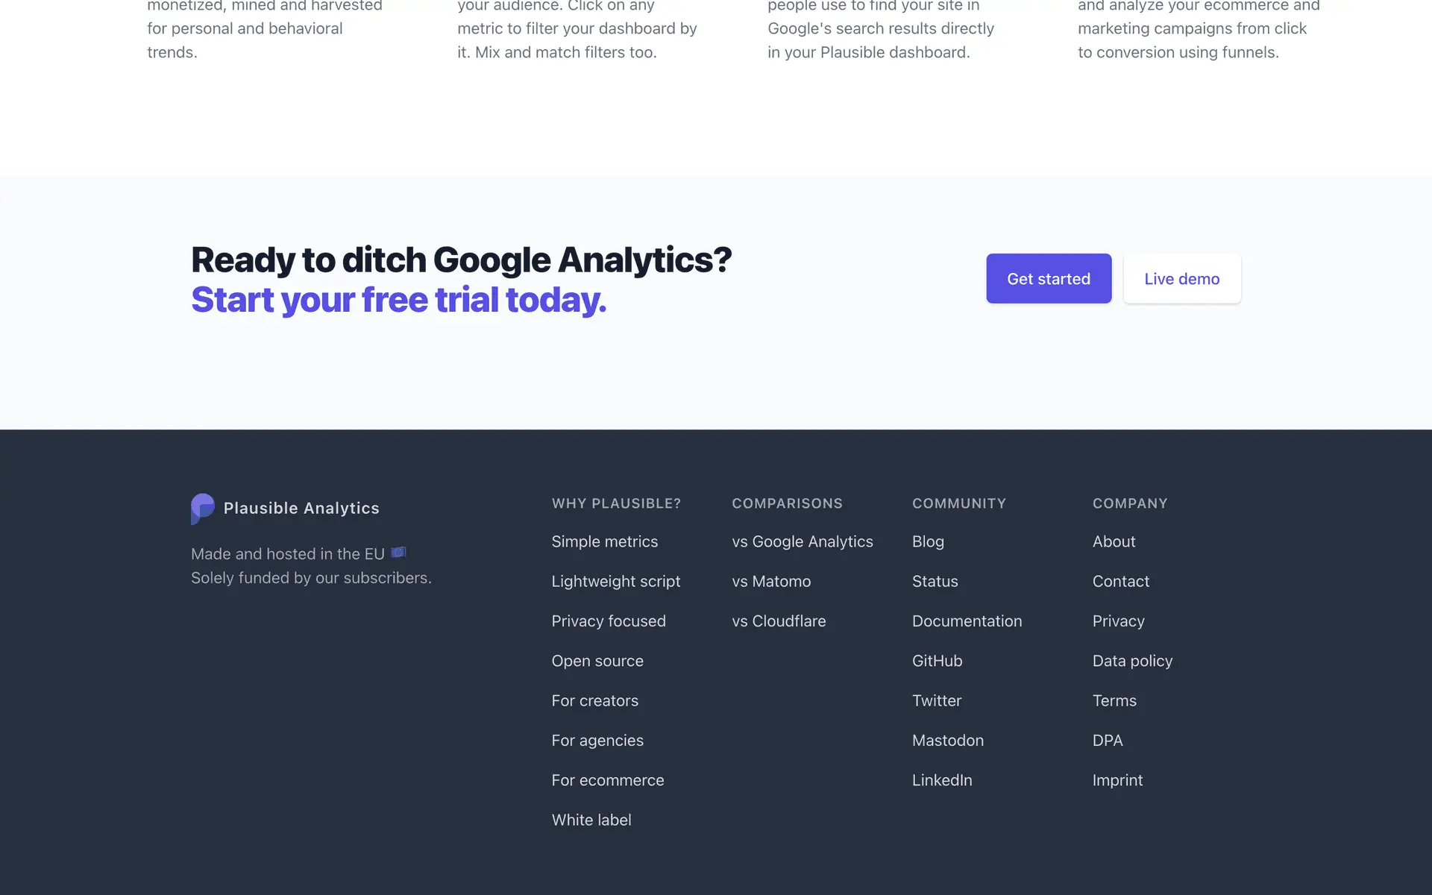Screen dimensions: 1432x895
Task: Open the Data policy page
Action: click(1132, 661)
